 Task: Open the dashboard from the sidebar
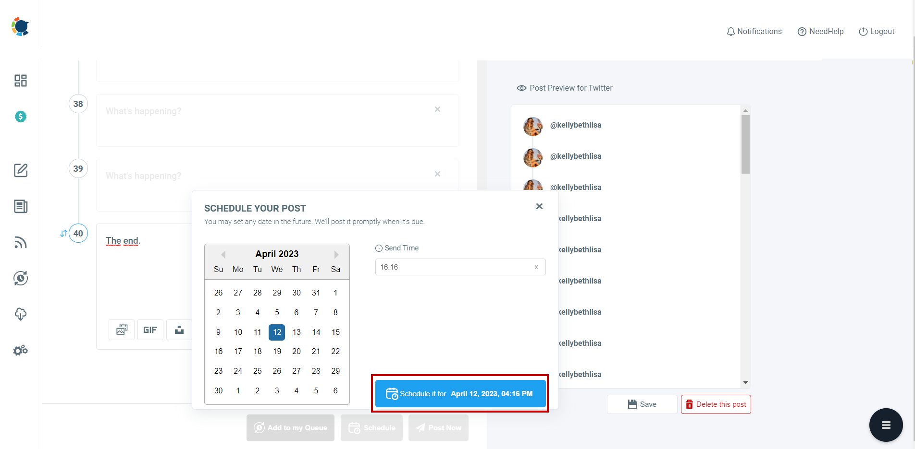coord(20,81)
